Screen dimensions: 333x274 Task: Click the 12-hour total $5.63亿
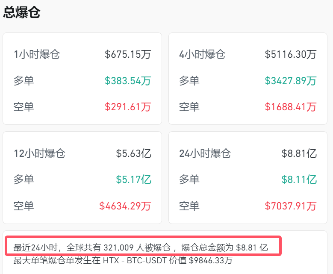tap(133, 153)
